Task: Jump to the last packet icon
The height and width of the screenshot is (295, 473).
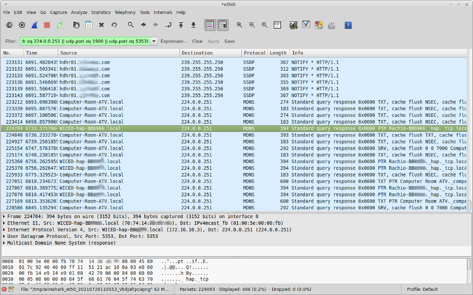Action: pos(194,25)
